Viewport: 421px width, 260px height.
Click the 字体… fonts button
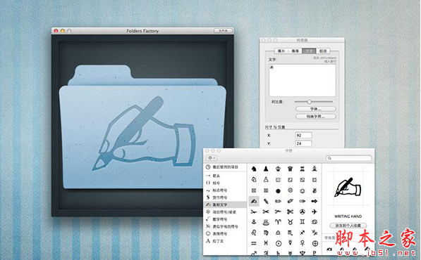pyautogui.click(x=316, y=109)
